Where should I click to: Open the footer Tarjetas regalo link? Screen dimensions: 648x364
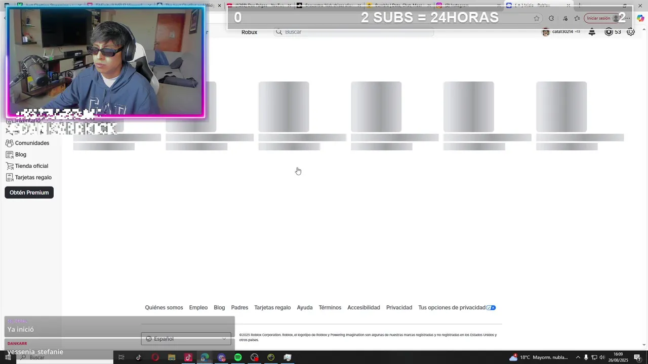[x=272, y=307]
